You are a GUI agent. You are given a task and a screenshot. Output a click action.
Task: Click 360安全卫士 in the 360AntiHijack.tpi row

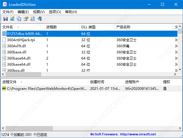[x=126, y=40]
